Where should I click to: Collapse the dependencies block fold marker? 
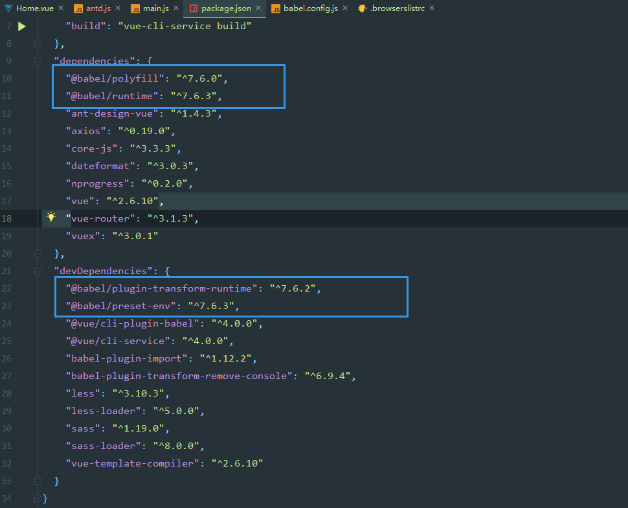[38, 62]
